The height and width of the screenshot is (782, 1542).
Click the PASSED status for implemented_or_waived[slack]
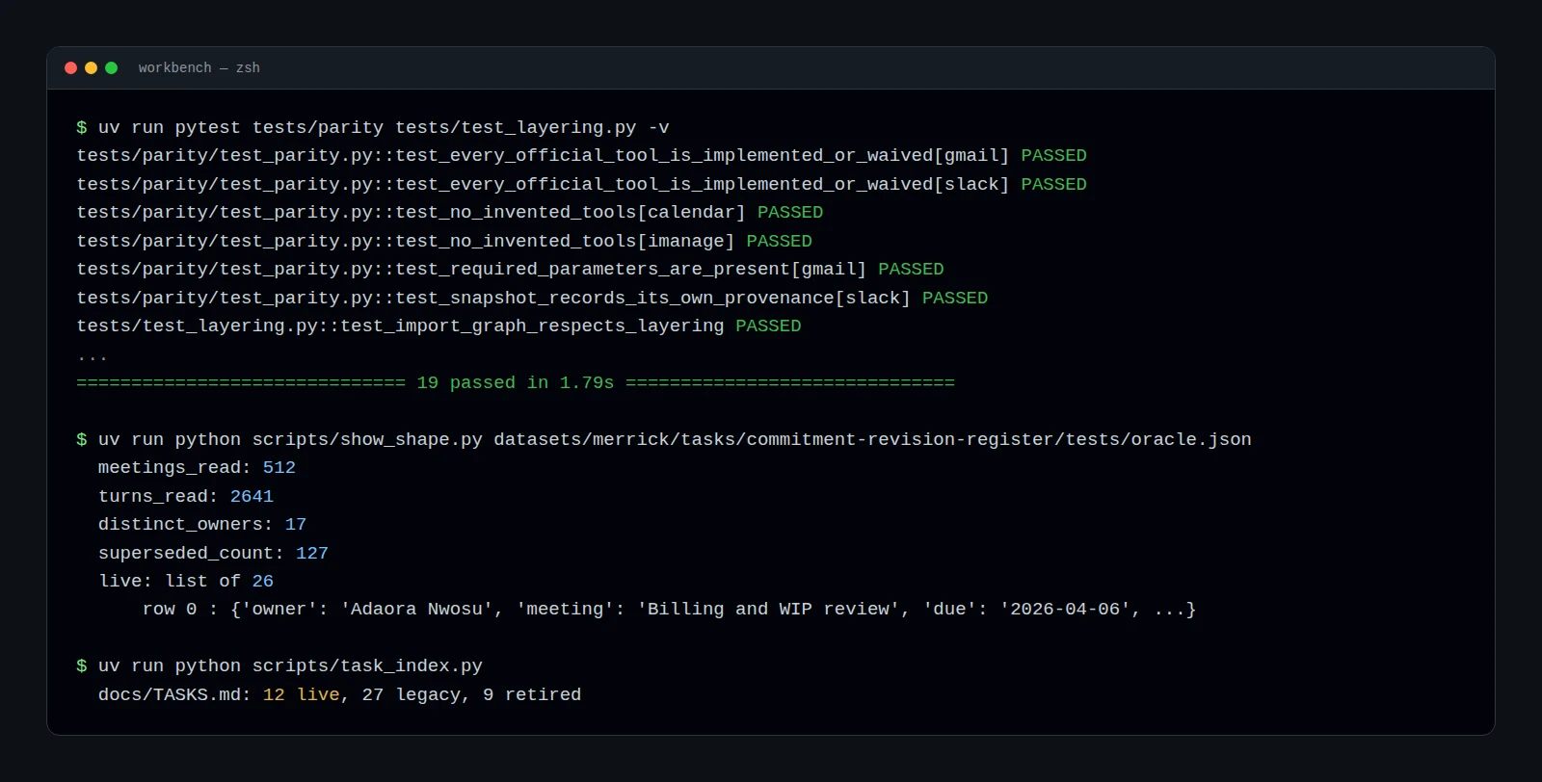[1053, 185]
